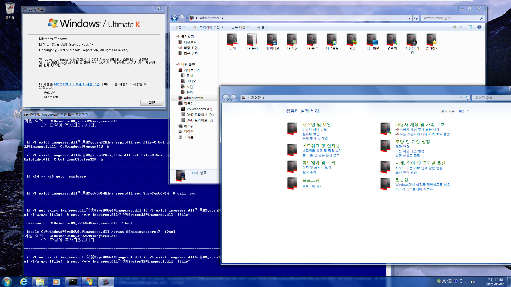Open Windows Media Player from taskbar
Image resolution: width=511 pixels, height=287 pixels.
56,282
